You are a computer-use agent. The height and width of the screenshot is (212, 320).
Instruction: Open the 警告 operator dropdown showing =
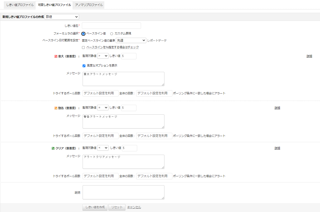(103, 108)
